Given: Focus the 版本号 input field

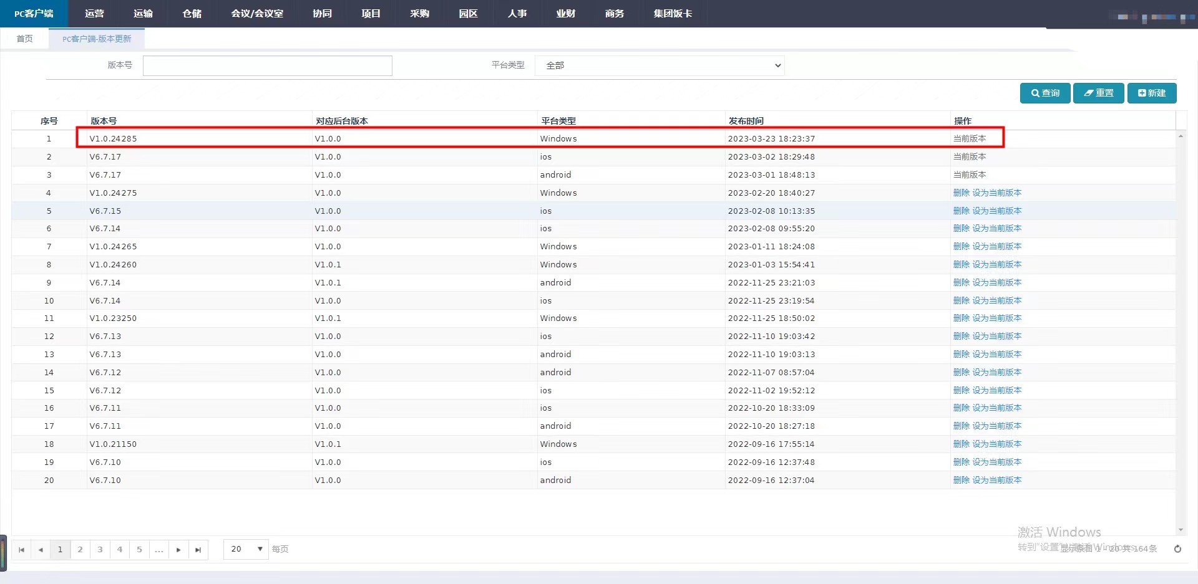Looking at the screenshot, I should [x=267, y=65].
